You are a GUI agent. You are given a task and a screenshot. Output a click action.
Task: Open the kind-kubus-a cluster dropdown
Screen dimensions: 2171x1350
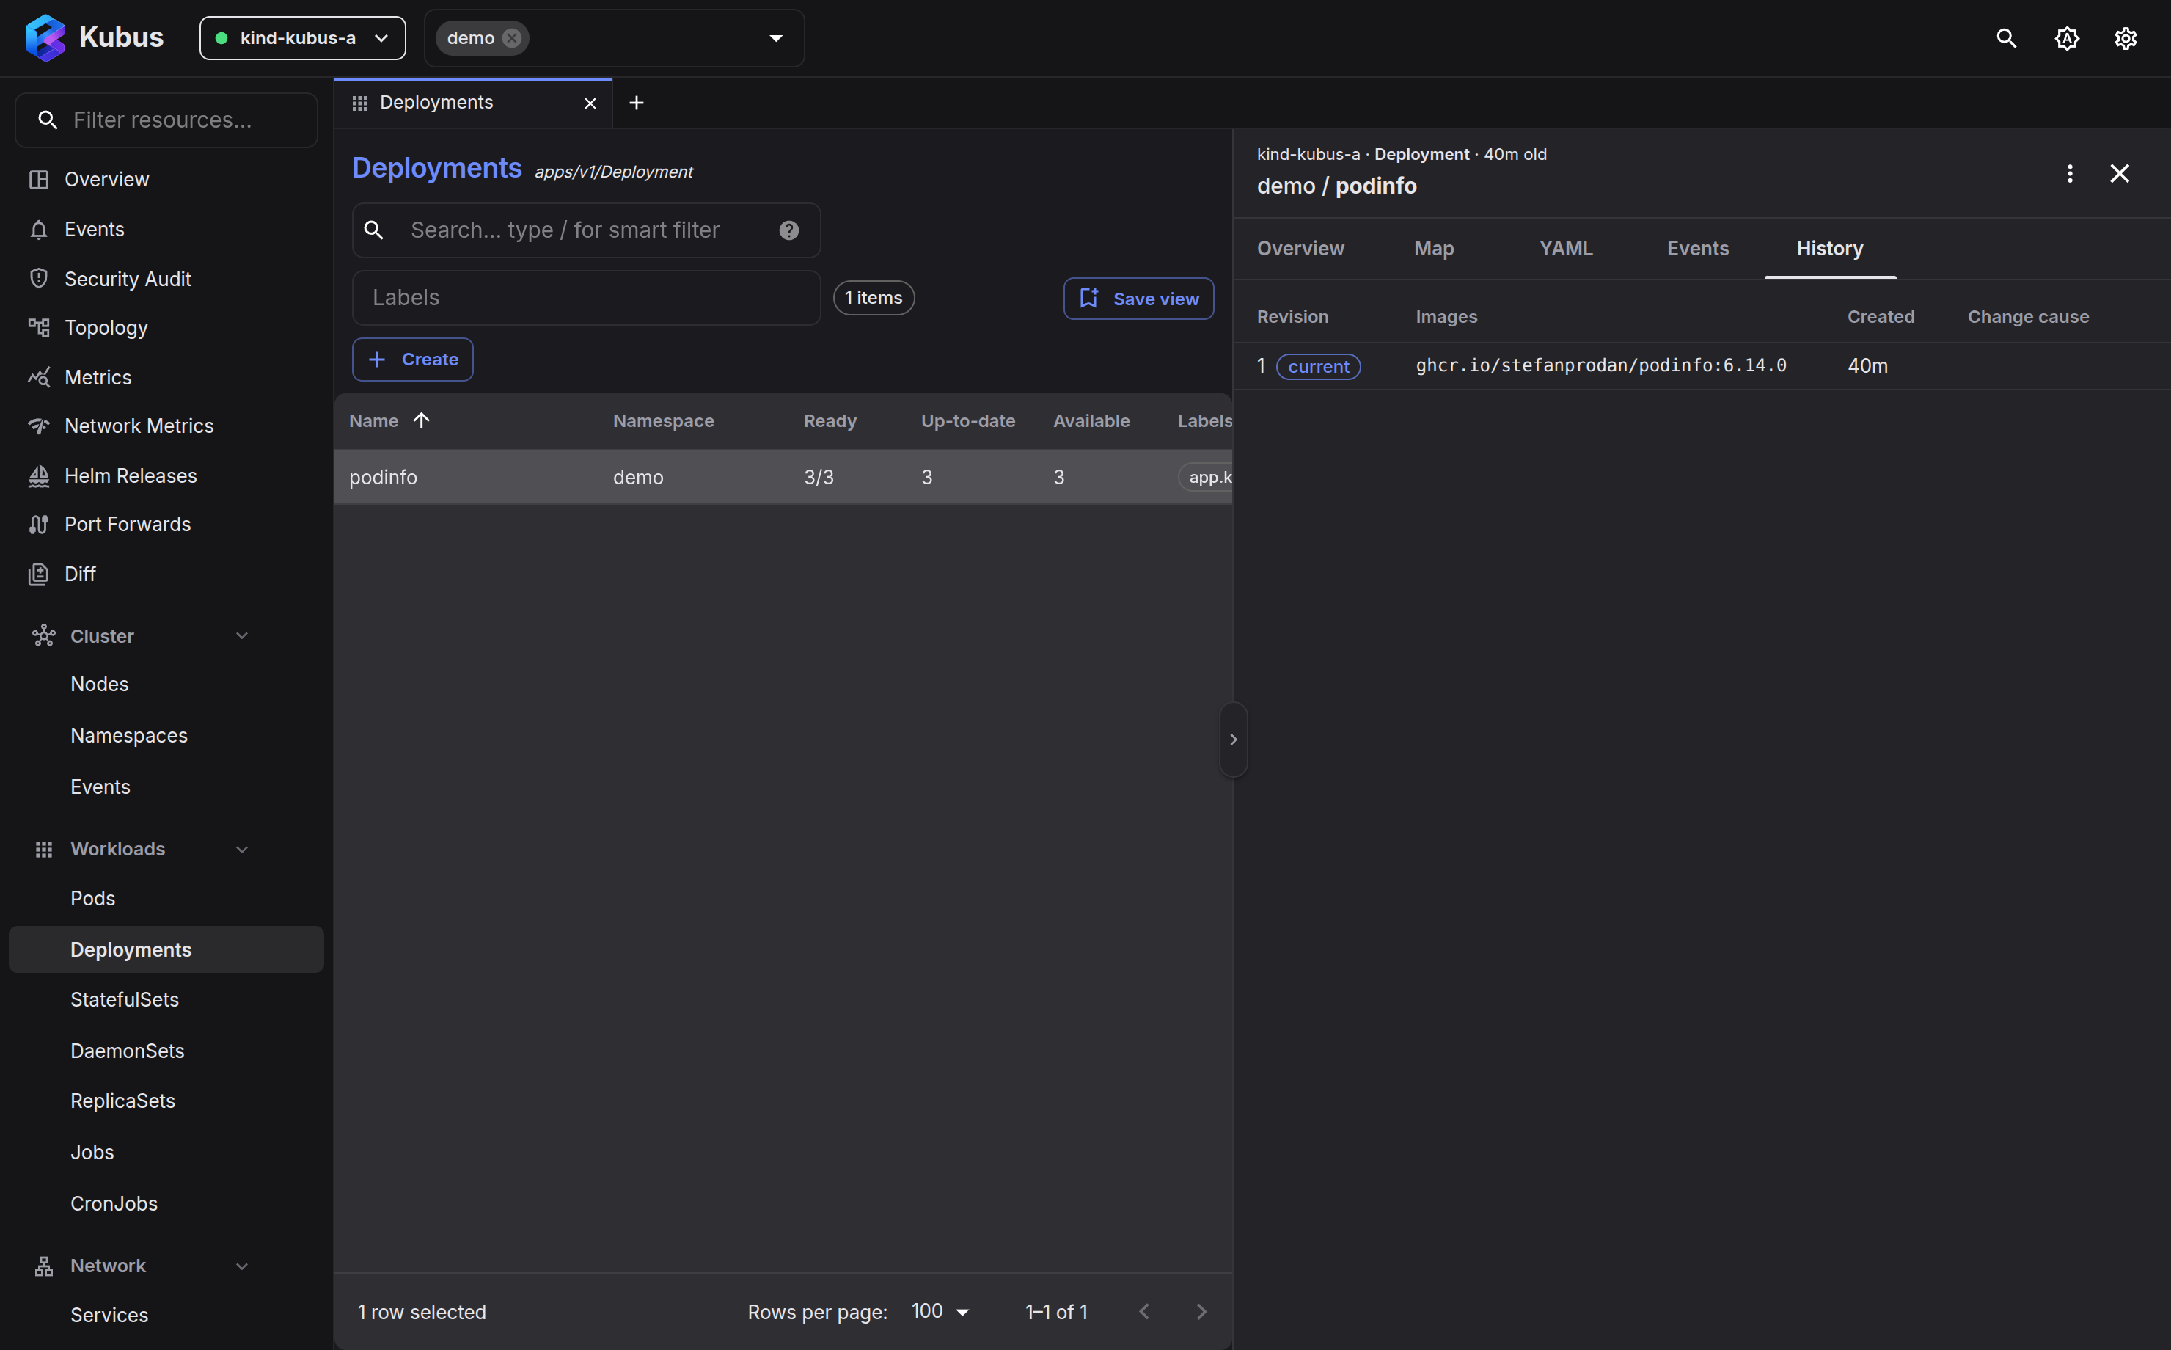[302, 37]
